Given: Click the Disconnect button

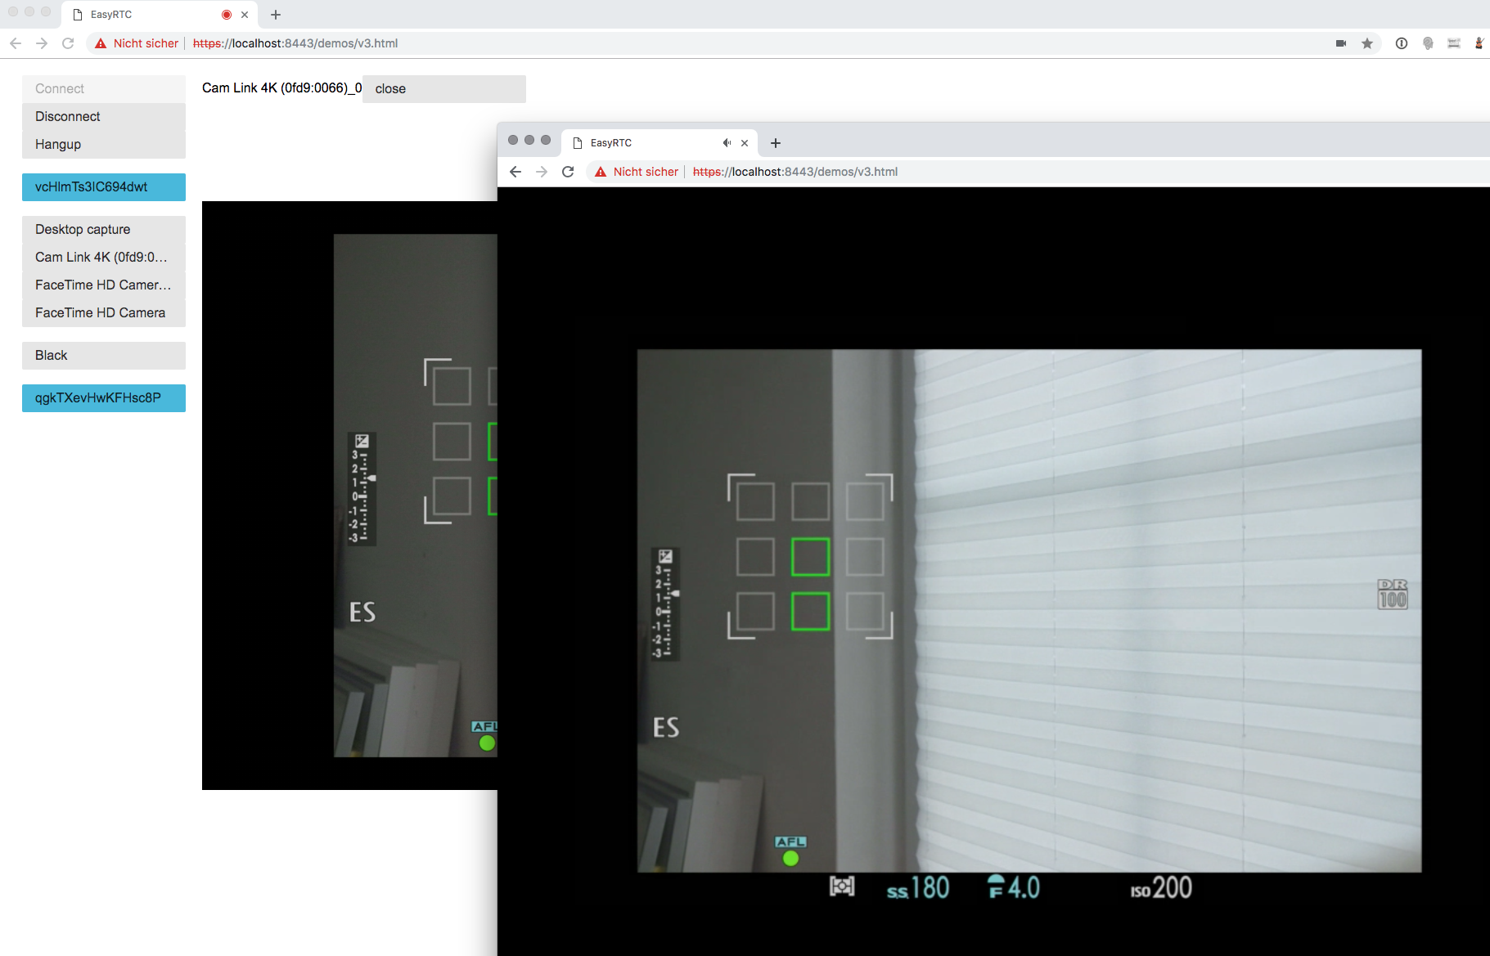Looking at the screenshot, I should [x=104, y=117].
